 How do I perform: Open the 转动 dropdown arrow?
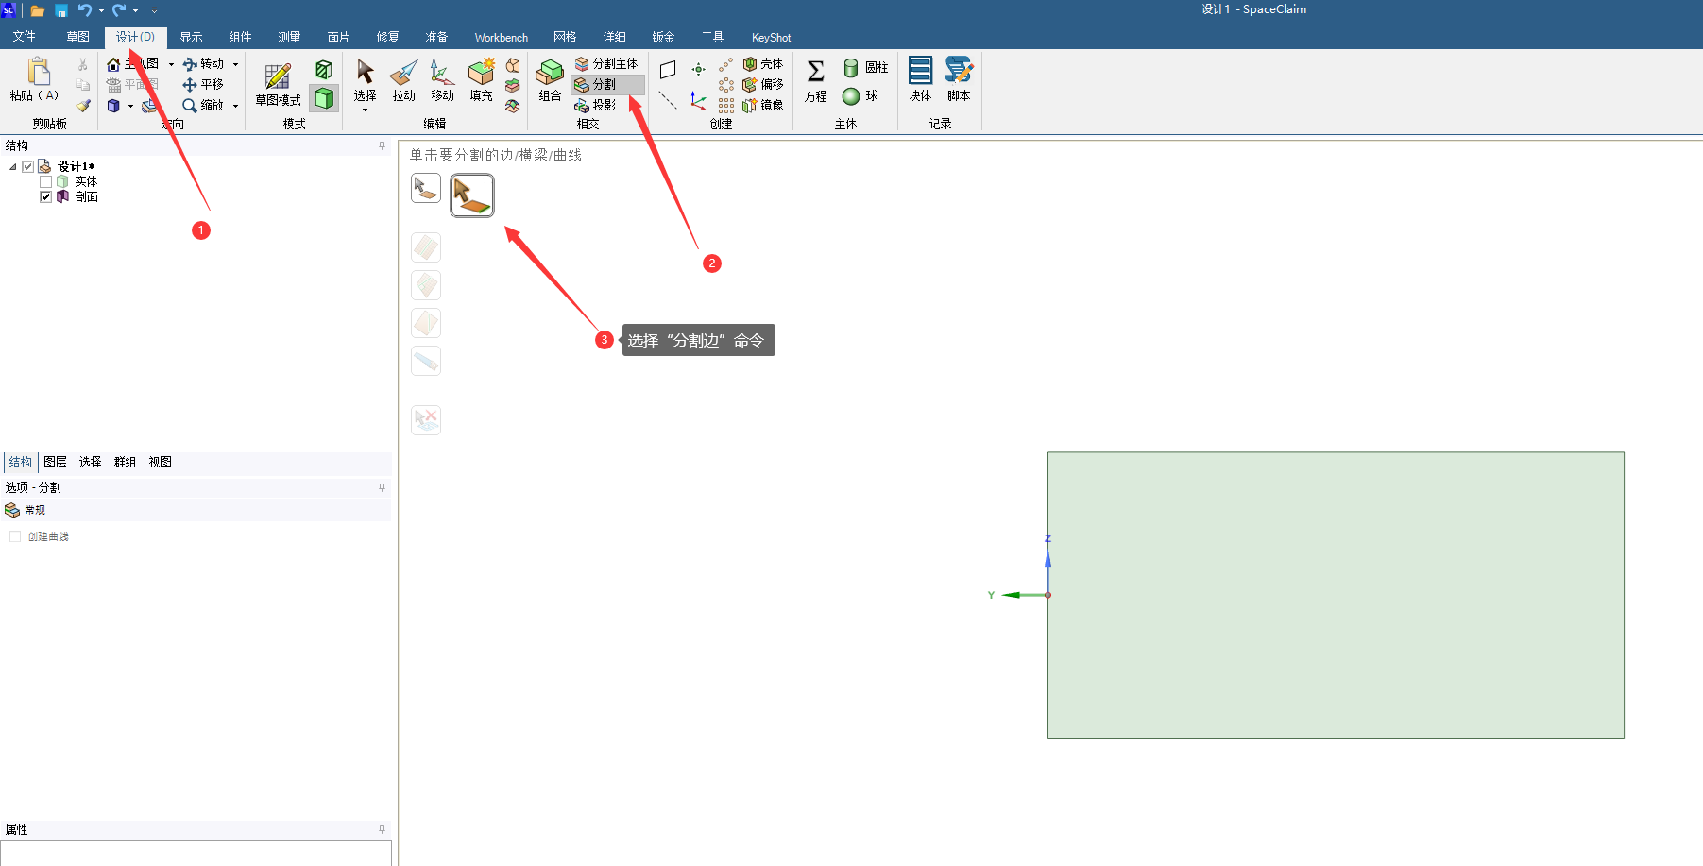click(236, 64)
